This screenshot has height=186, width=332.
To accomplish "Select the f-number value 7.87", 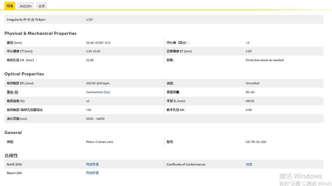I will [89, 110].
